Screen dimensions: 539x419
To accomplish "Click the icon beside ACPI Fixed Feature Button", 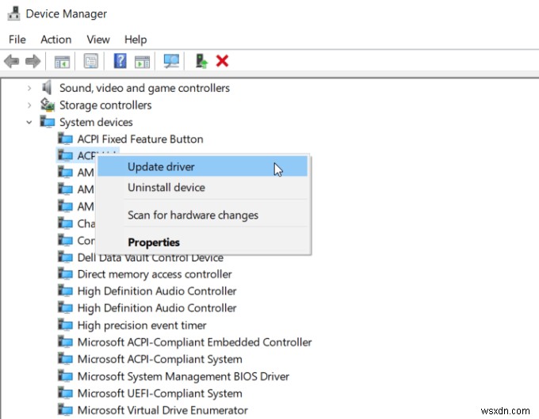I will pyautogui.click(x=65, y=139).
